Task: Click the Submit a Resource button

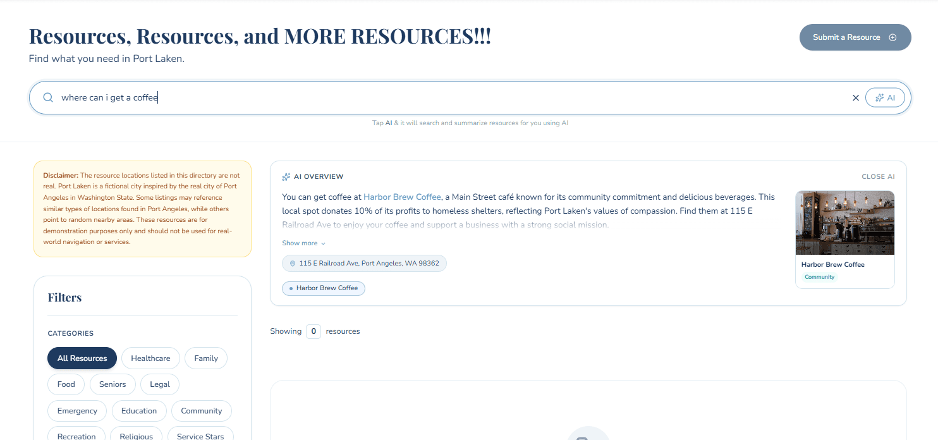Action: pyautogui.click(x=855, y=37)
